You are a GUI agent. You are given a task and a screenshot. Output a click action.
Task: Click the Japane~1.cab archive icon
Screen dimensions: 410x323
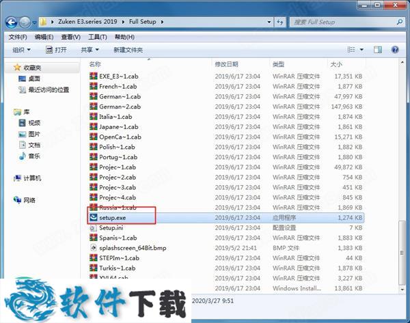(x=94, y=127)
